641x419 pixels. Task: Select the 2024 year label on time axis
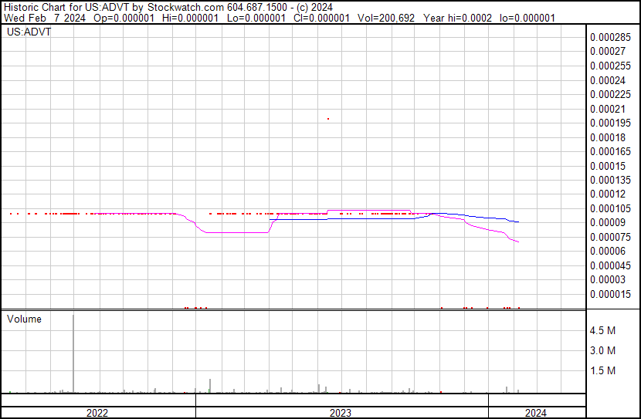point(535,413)
